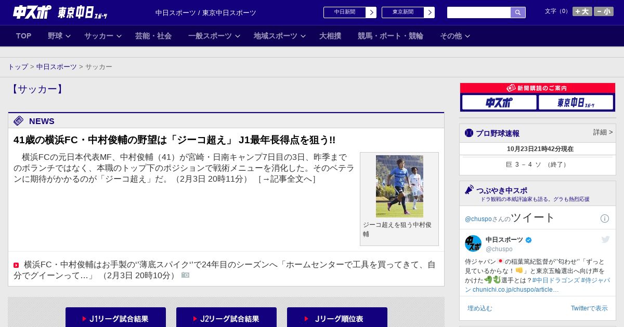Click Twitterで表示 link
The height and width of the screenshot is (327, 624).
click(x=589, y=308)
